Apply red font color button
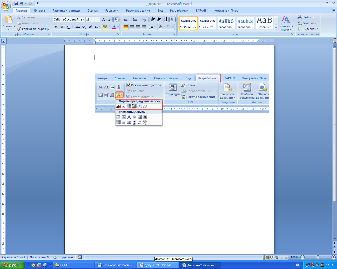The height and width of the screenshot is (269, 337). [x=114, y=27]
